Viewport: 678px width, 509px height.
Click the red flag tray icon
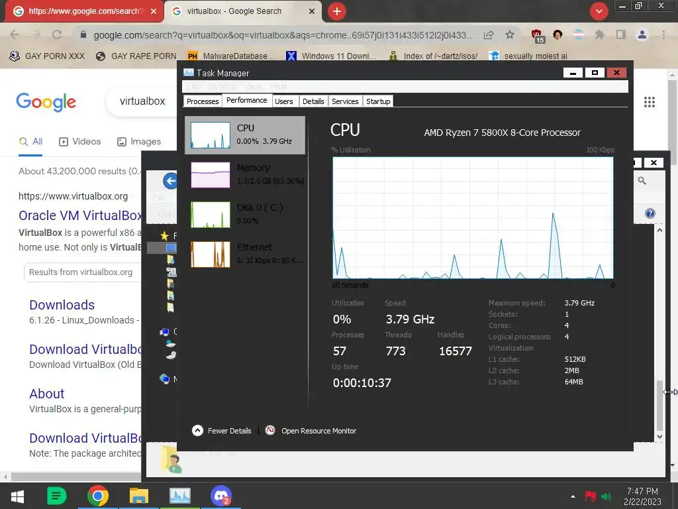(x=590, y=496)
